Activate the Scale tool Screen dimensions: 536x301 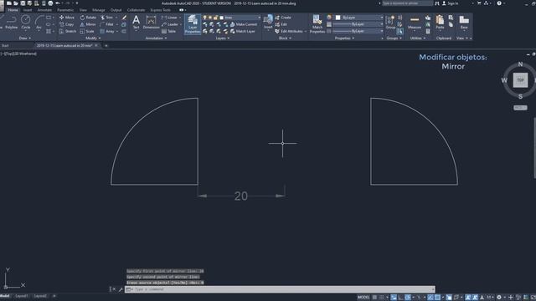click(87, 31)
